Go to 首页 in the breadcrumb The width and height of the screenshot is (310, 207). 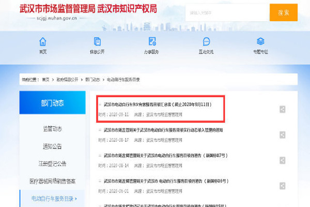coord(45,80)
